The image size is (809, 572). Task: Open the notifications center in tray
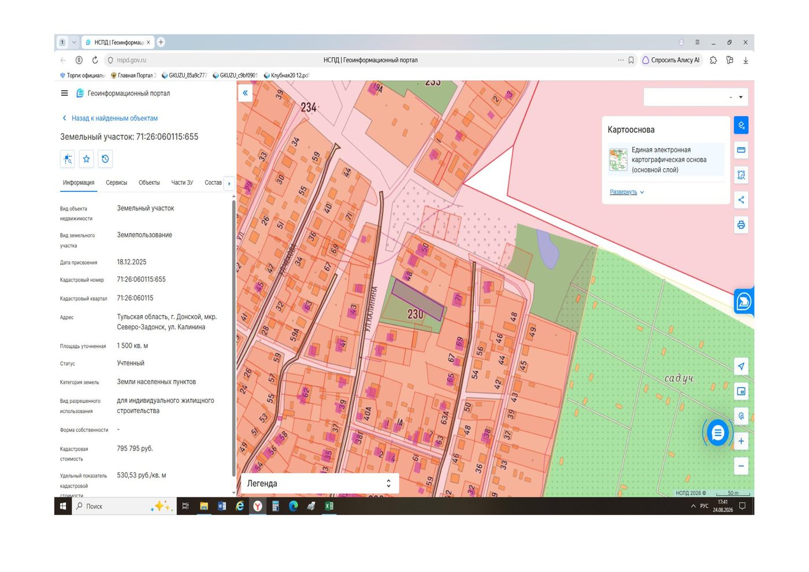(743, 506)
